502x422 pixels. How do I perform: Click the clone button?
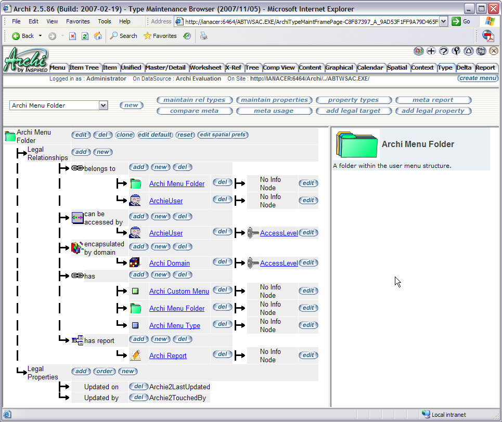124,135
